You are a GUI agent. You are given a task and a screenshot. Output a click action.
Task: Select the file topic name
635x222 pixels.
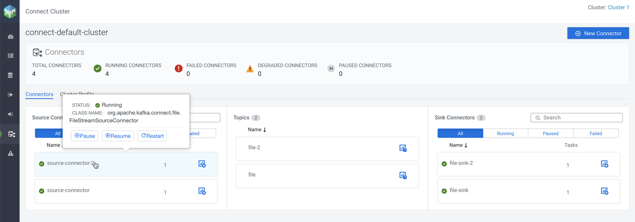(x=252, y=175)
